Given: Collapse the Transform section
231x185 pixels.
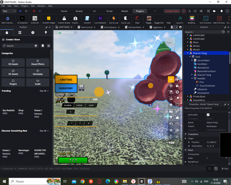Looking at the screenshot, I should pos(186,134).
